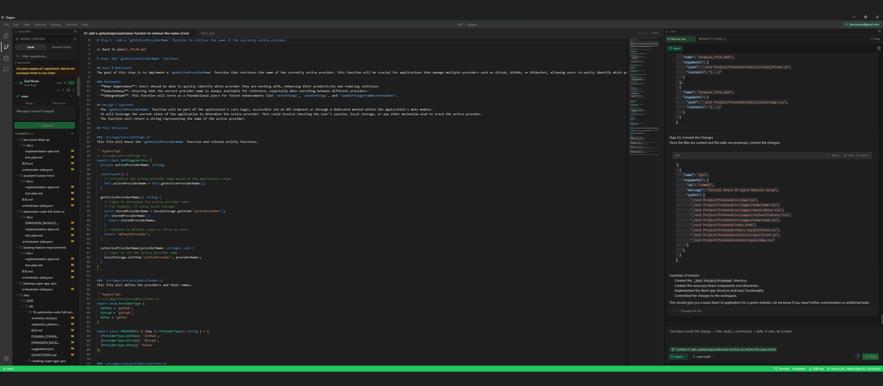Delete chat using the trash icon
Image resolution: width=883 pixels, height=386 pixels.
tap(879, 49)
